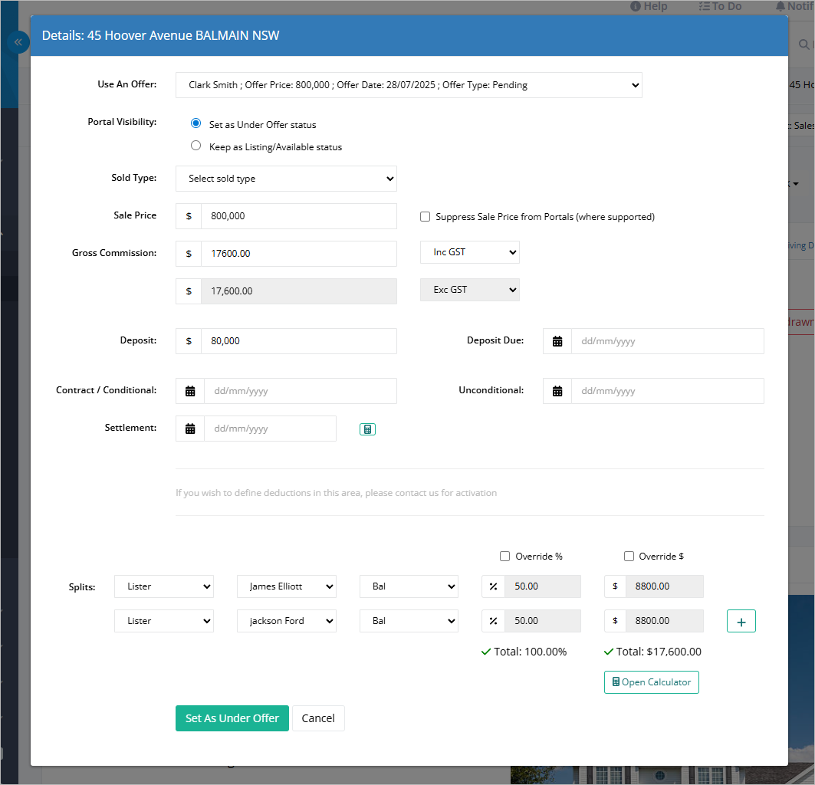This screenshot has height=785, width=815.
Task: Click the settlement calculator icon
Action: tap(367, 429)
